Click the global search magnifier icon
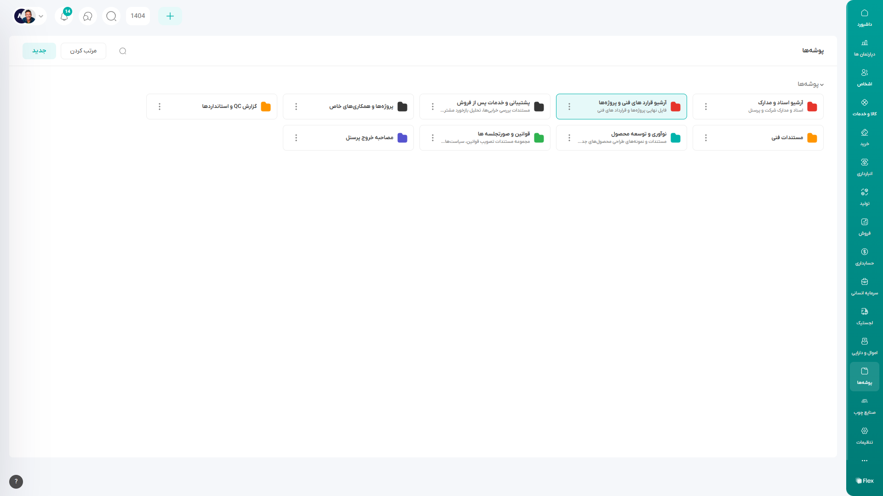The image size is (883, 496). coord(111,16)
